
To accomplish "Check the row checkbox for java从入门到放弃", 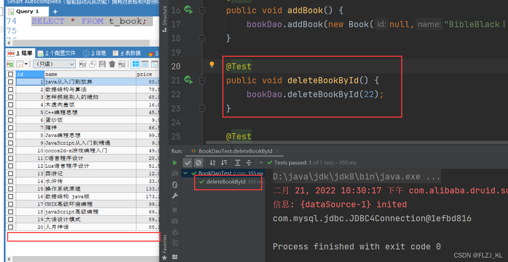I will 11,82.
